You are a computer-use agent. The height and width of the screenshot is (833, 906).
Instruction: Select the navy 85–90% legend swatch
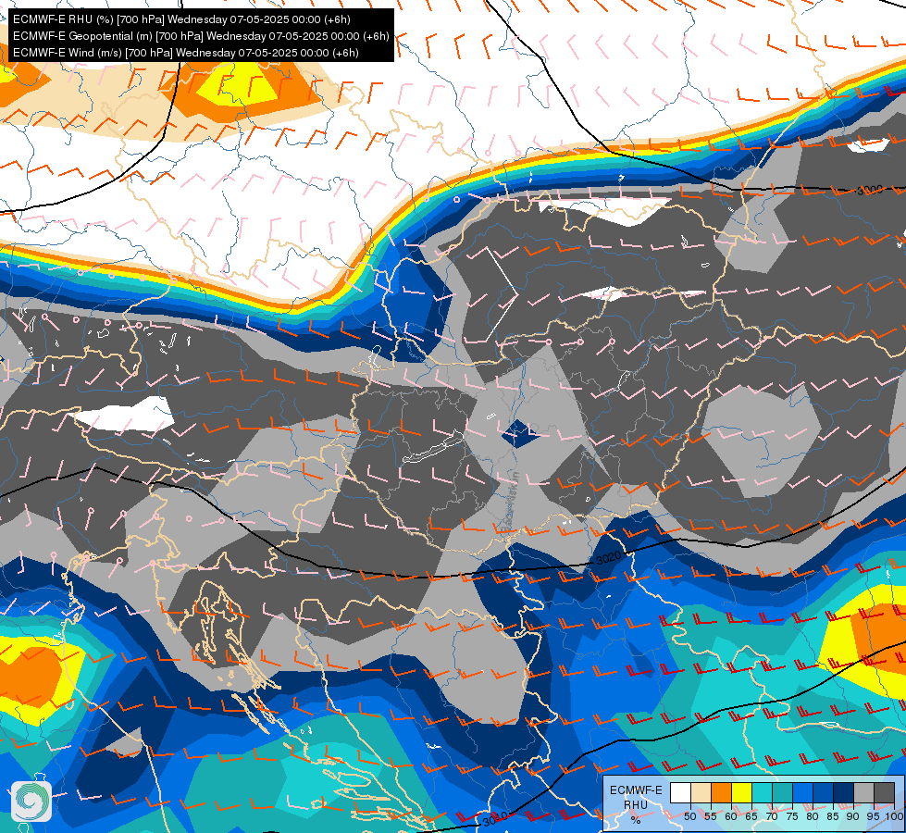(x=843, y=793)
